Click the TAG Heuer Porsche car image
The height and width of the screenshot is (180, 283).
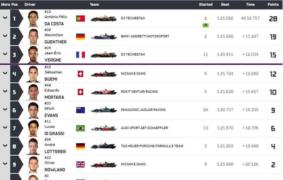(103, 146)
